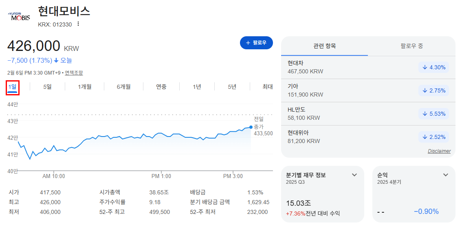
Task: Click the 주가수익률 value 9.18
Action: coord(155,202)
